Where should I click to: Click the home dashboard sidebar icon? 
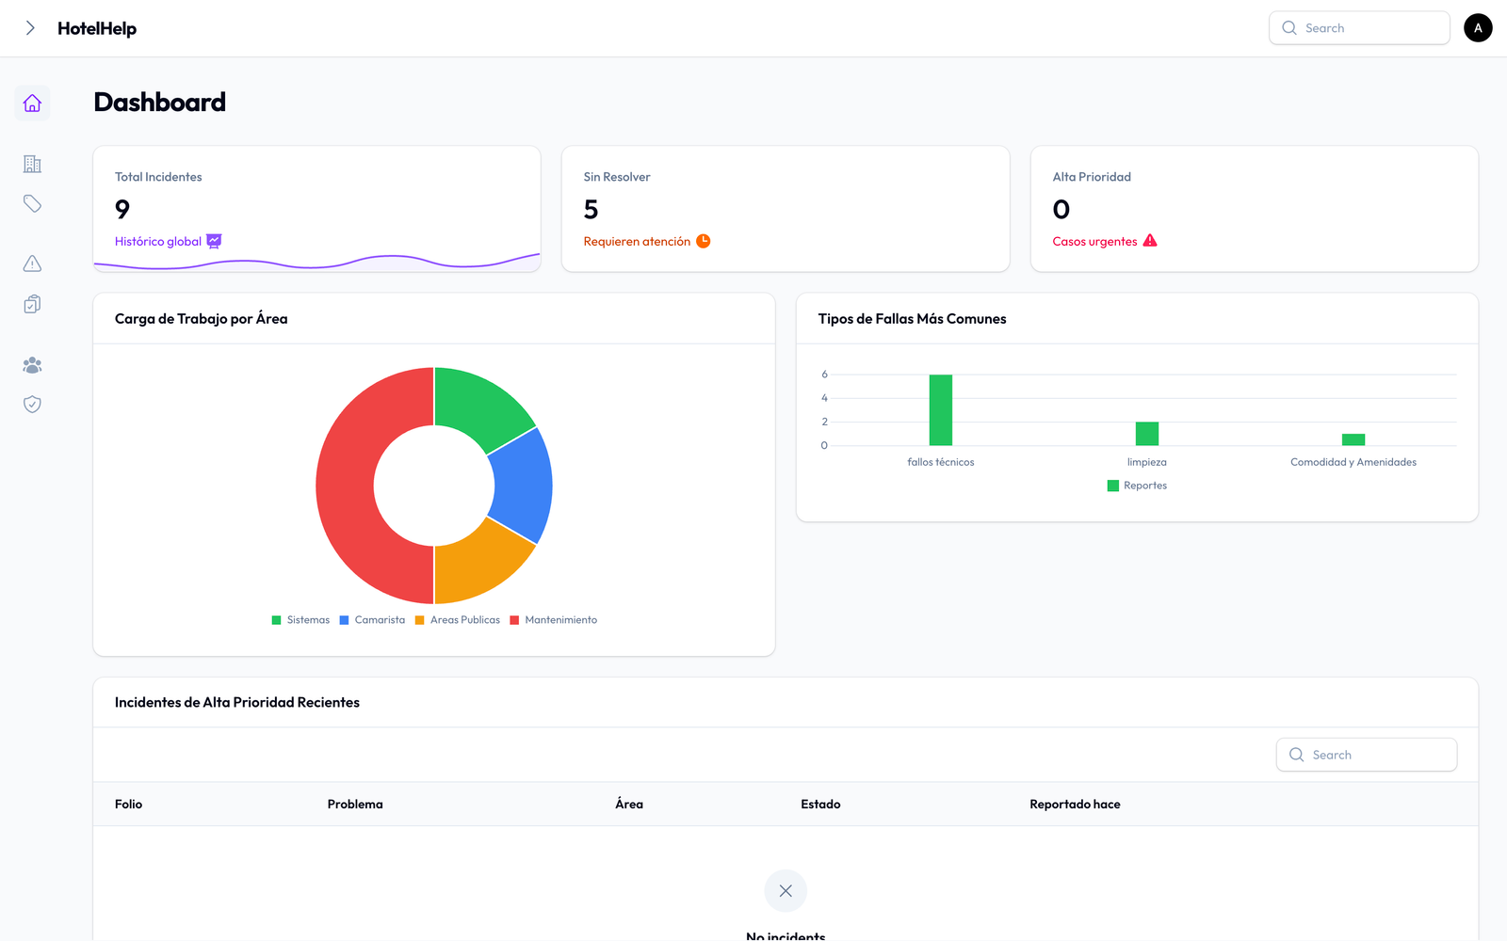[x=32, y=104]
